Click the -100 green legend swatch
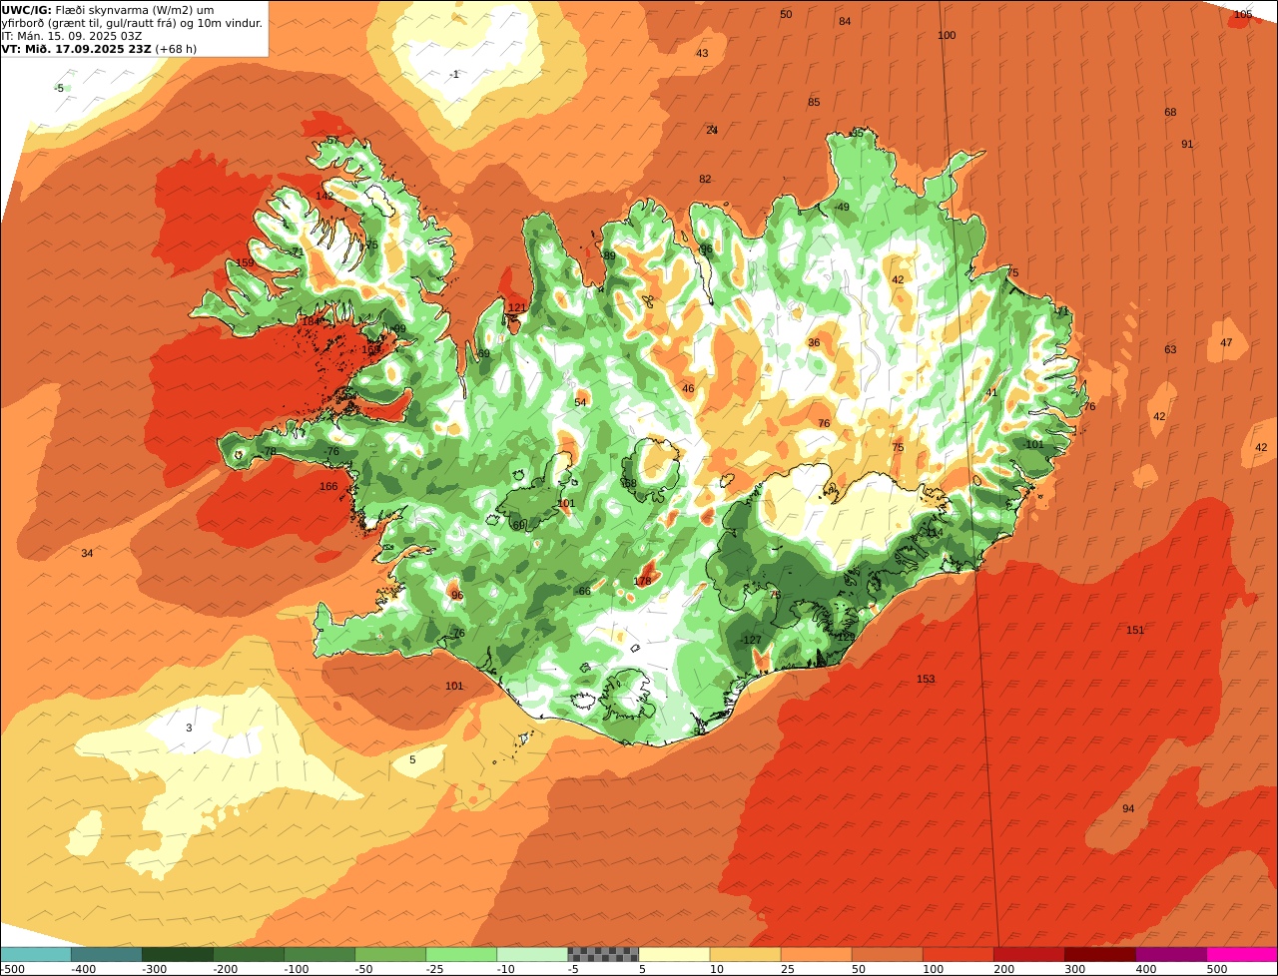The width and height of the screenshot is (1278, 976). [x=319, y=954]
